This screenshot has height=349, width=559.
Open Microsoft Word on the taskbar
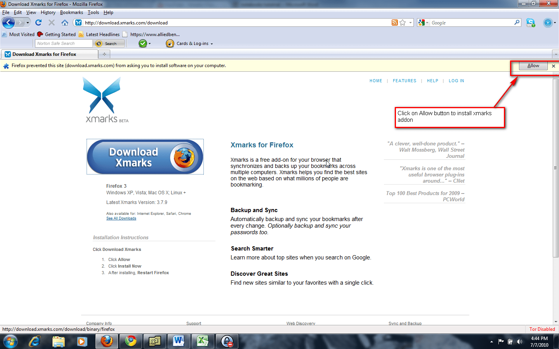click(x=179, y=341)
